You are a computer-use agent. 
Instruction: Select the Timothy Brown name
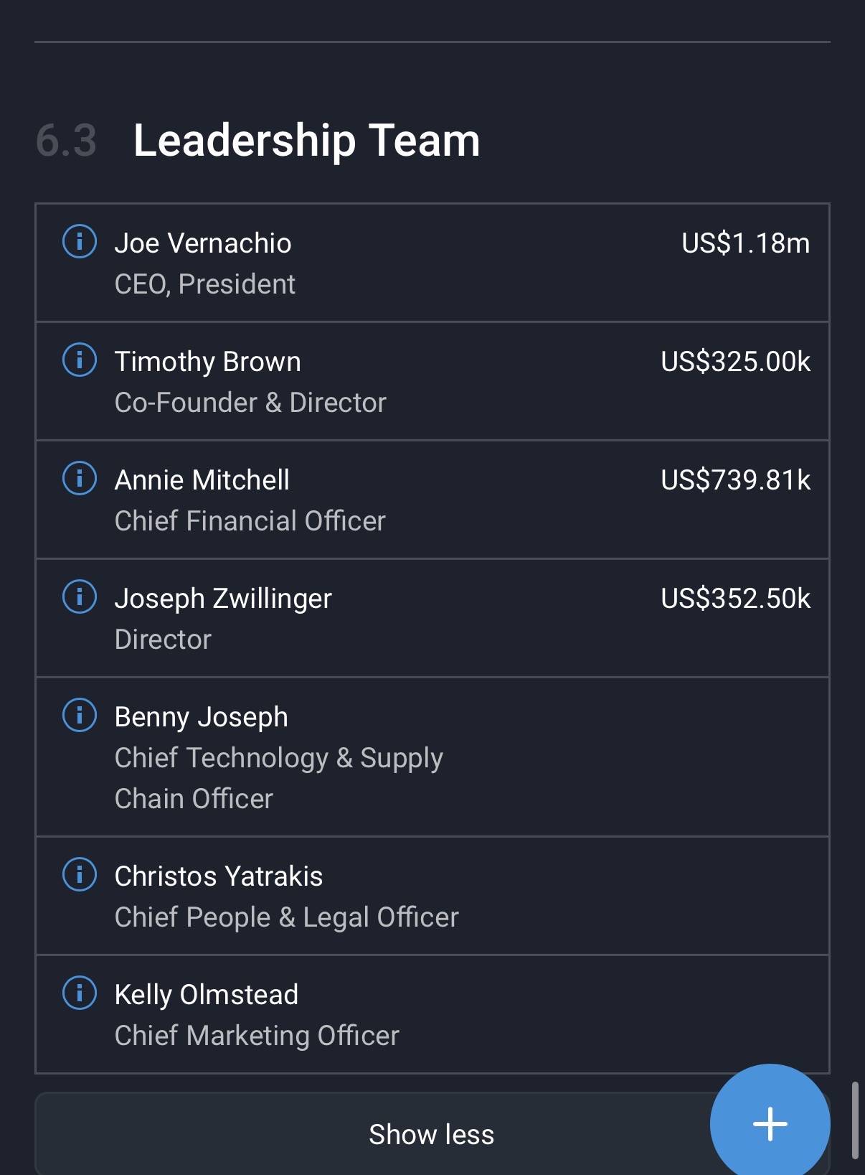pyautogui.click(x=207, y=362)
